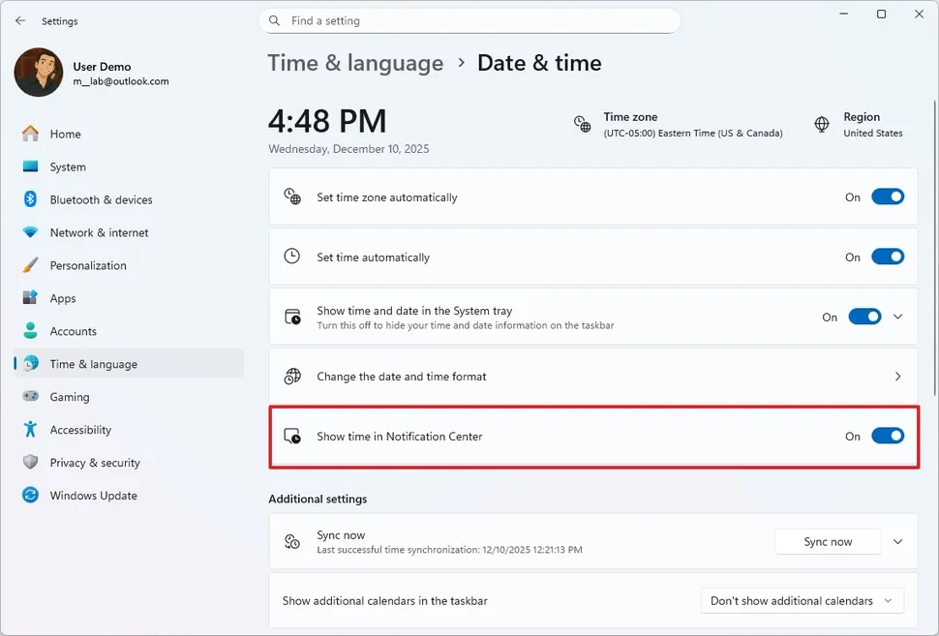Select the Windows Update sidebar icon
Viewport: 939px width, 636px height.
point(30,496)
